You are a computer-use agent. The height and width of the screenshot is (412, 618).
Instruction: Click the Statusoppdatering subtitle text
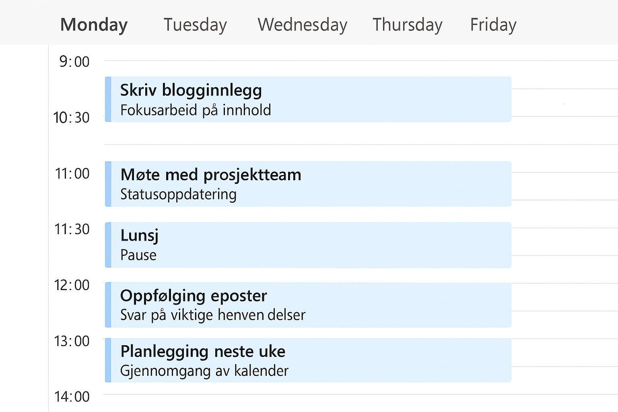[178, 194]
